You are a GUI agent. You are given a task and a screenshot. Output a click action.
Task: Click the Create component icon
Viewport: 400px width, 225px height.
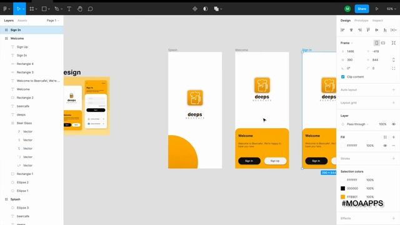tap(195, 9)
